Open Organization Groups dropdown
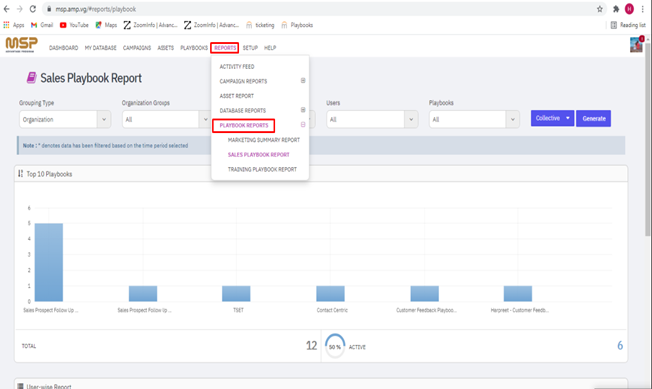Image resolution: width=652 pixels, height=389 pixels. [x=166, y=119]
